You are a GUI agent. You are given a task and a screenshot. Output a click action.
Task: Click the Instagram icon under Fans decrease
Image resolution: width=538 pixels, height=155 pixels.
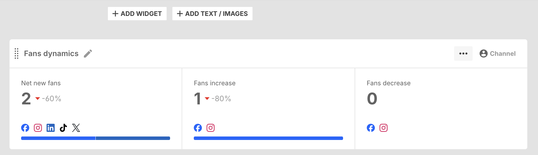[384, 128]
